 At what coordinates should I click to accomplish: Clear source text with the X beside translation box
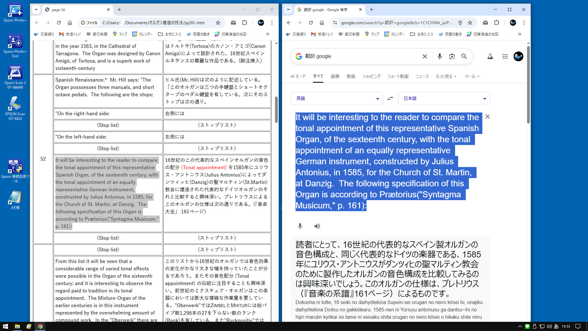tap(488, 117)
